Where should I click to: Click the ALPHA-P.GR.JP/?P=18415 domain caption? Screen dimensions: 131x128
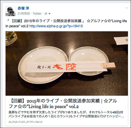[x=25, y=122]
